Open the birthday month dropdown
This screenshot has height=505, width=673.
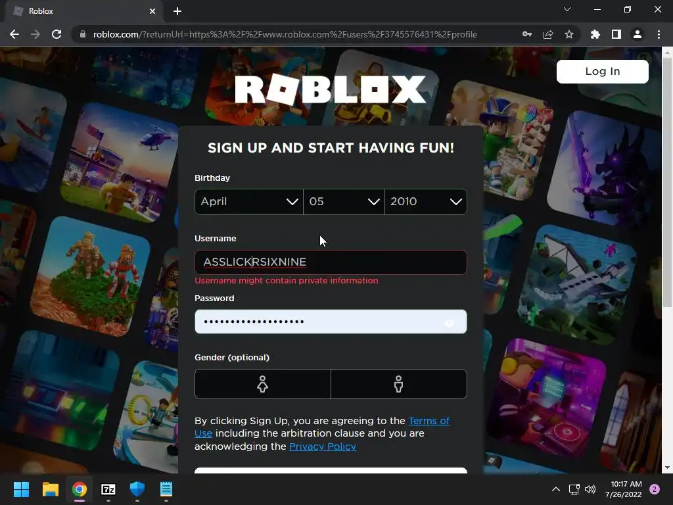coord(249,201)
